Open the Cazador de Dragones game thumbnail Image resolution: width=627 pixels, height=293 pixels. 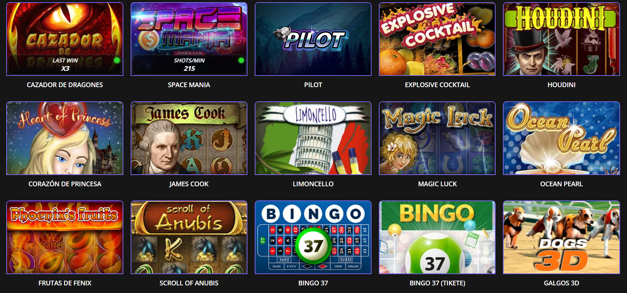pyautogui.click(x=65, y=39)
